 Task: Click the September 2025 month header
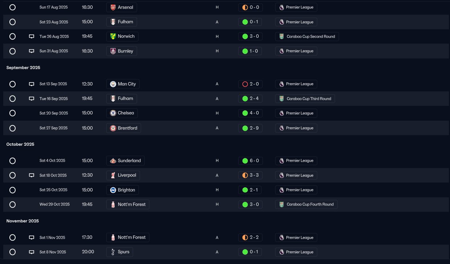(23, 68)
